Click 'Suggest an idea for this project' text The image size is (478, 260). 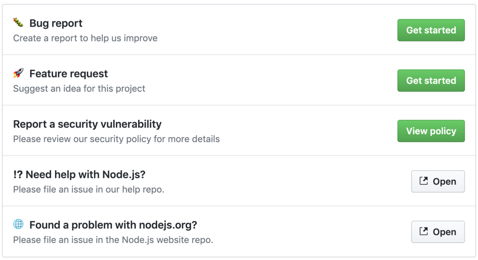pos(79,88)
